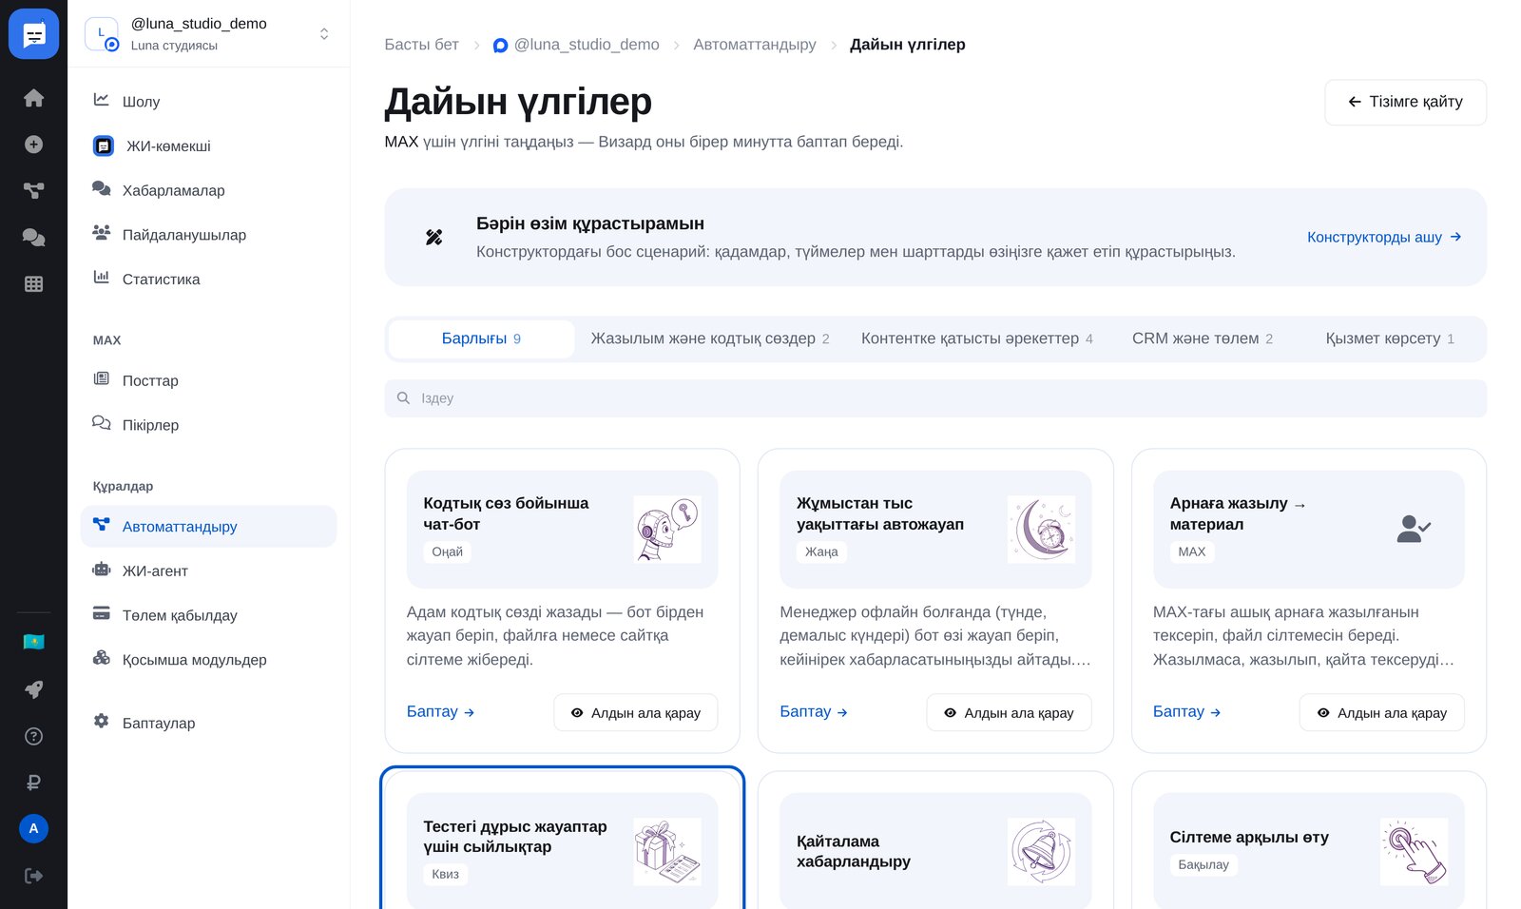Click the robot illustration on Кодтық сөз card
This screenshot has width=1521, height=909.
point(667,529)
